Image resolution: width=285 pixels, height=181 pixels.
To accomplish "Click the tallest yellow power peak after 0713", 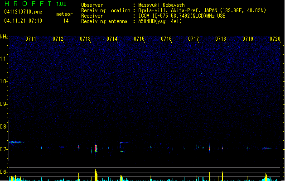I will (x=96, y=175).
